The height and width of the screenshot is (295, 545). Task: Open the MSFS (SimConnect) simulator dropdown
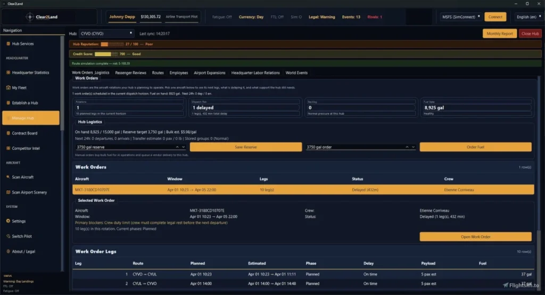pyautogui.click(x=461, y=17)
